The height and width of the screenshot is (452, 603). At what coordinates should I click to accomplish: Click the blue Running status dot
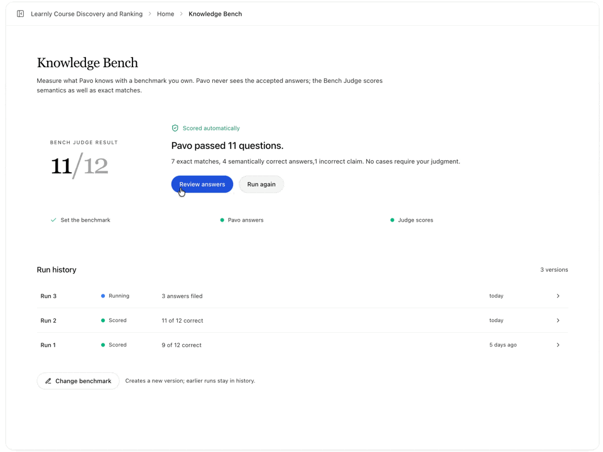[102, 296]
